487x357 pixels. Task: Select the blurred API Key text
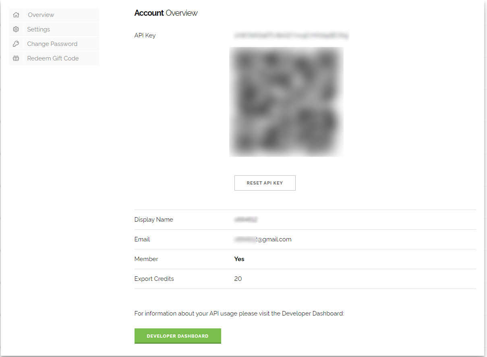292,35
